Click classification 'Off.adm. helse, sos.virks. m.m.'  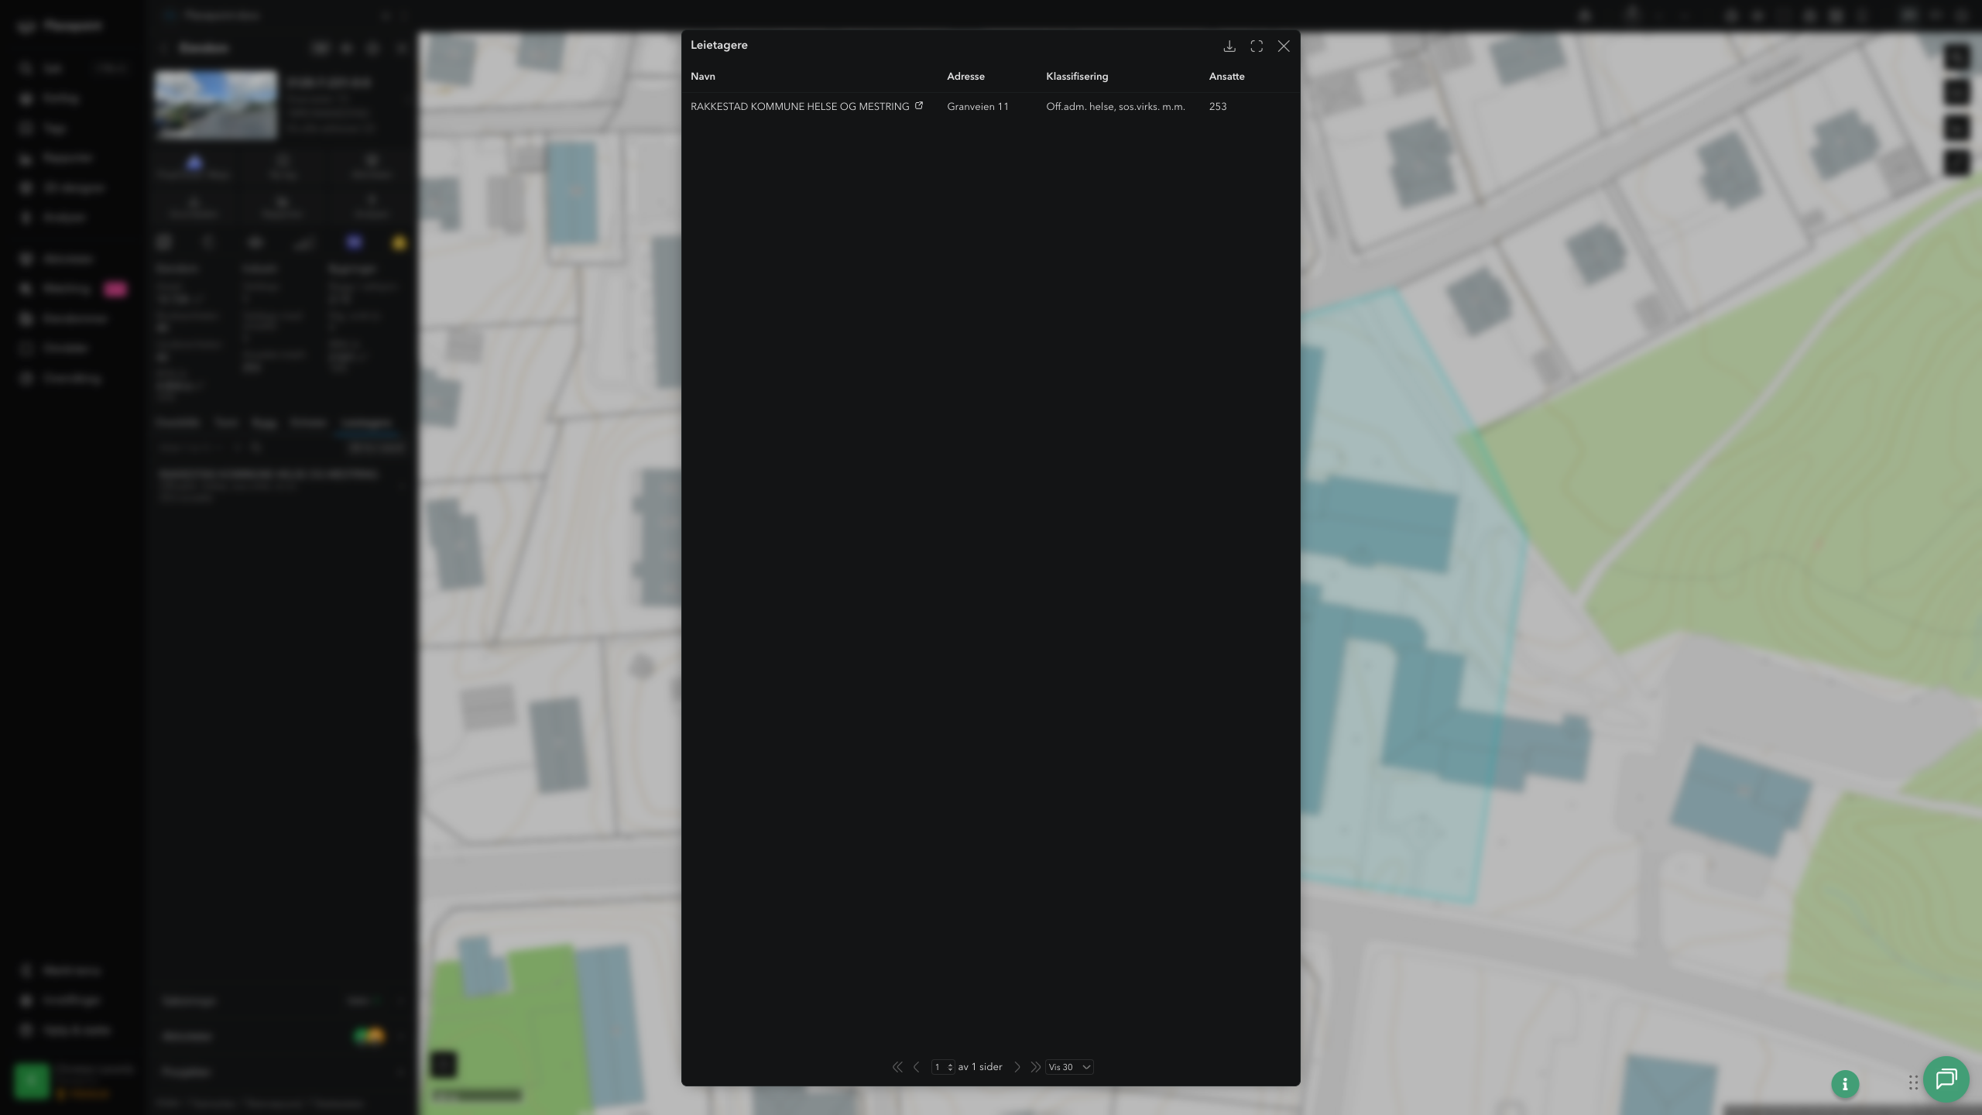(x=1116, y=107)
